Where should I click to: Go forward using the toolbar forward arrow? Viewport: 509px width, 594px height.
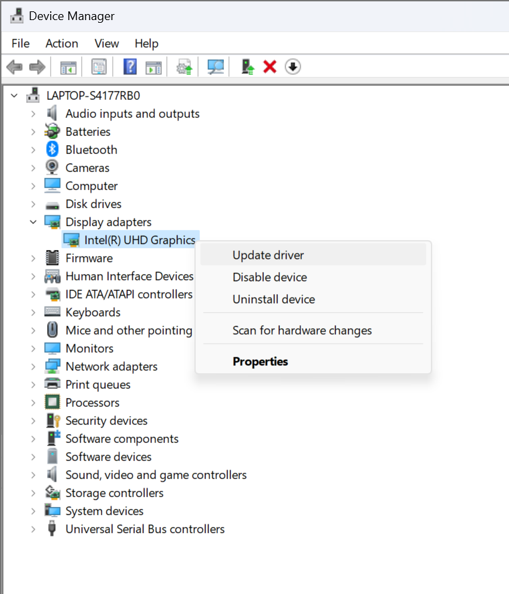pos(37,67)
